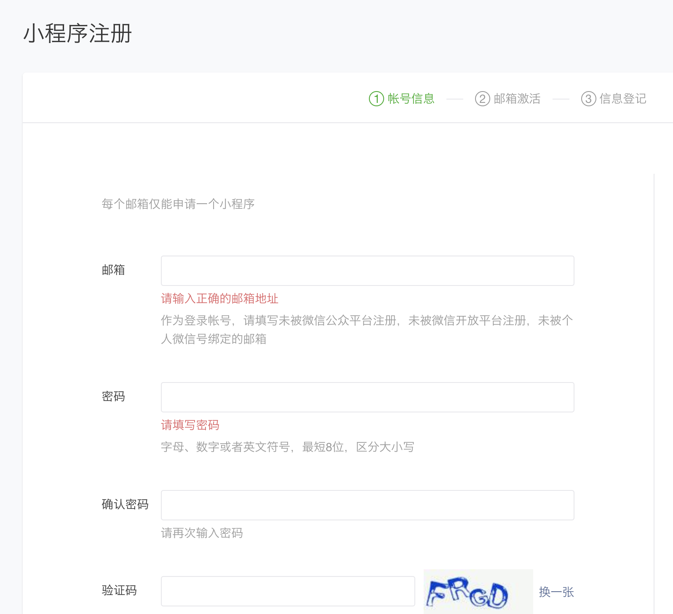This screenshot has height=614, width=673.
Task: Click the 请再次输入密码 hint text
Action: (x=202, y=533)
